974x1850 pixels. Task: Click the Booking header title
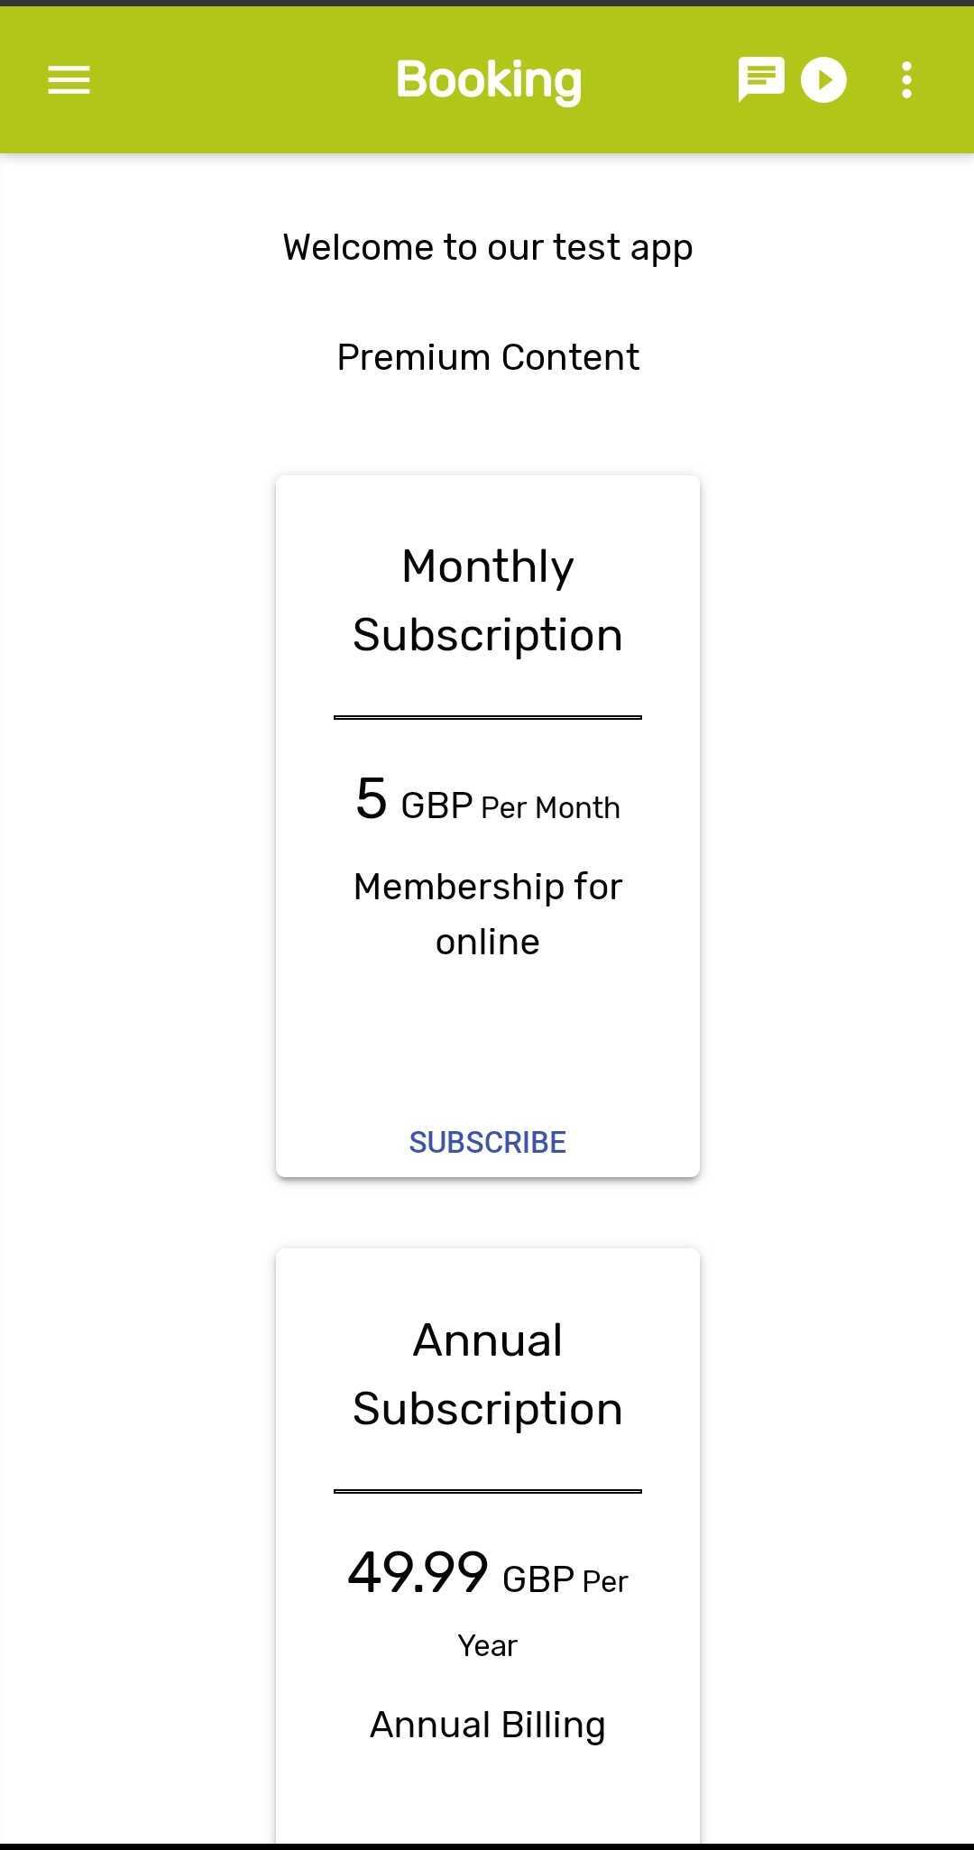click(488, 79)
